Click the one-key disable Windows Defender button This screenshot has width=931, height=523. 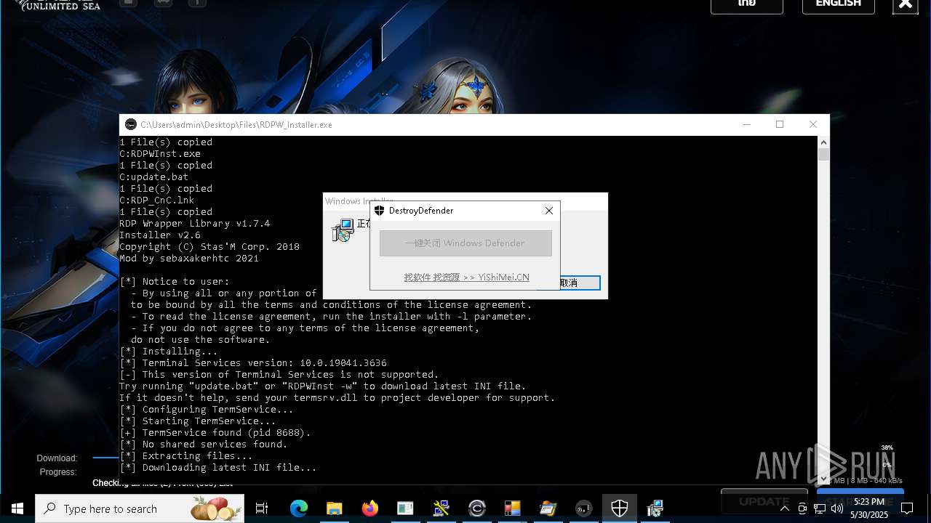465,243
